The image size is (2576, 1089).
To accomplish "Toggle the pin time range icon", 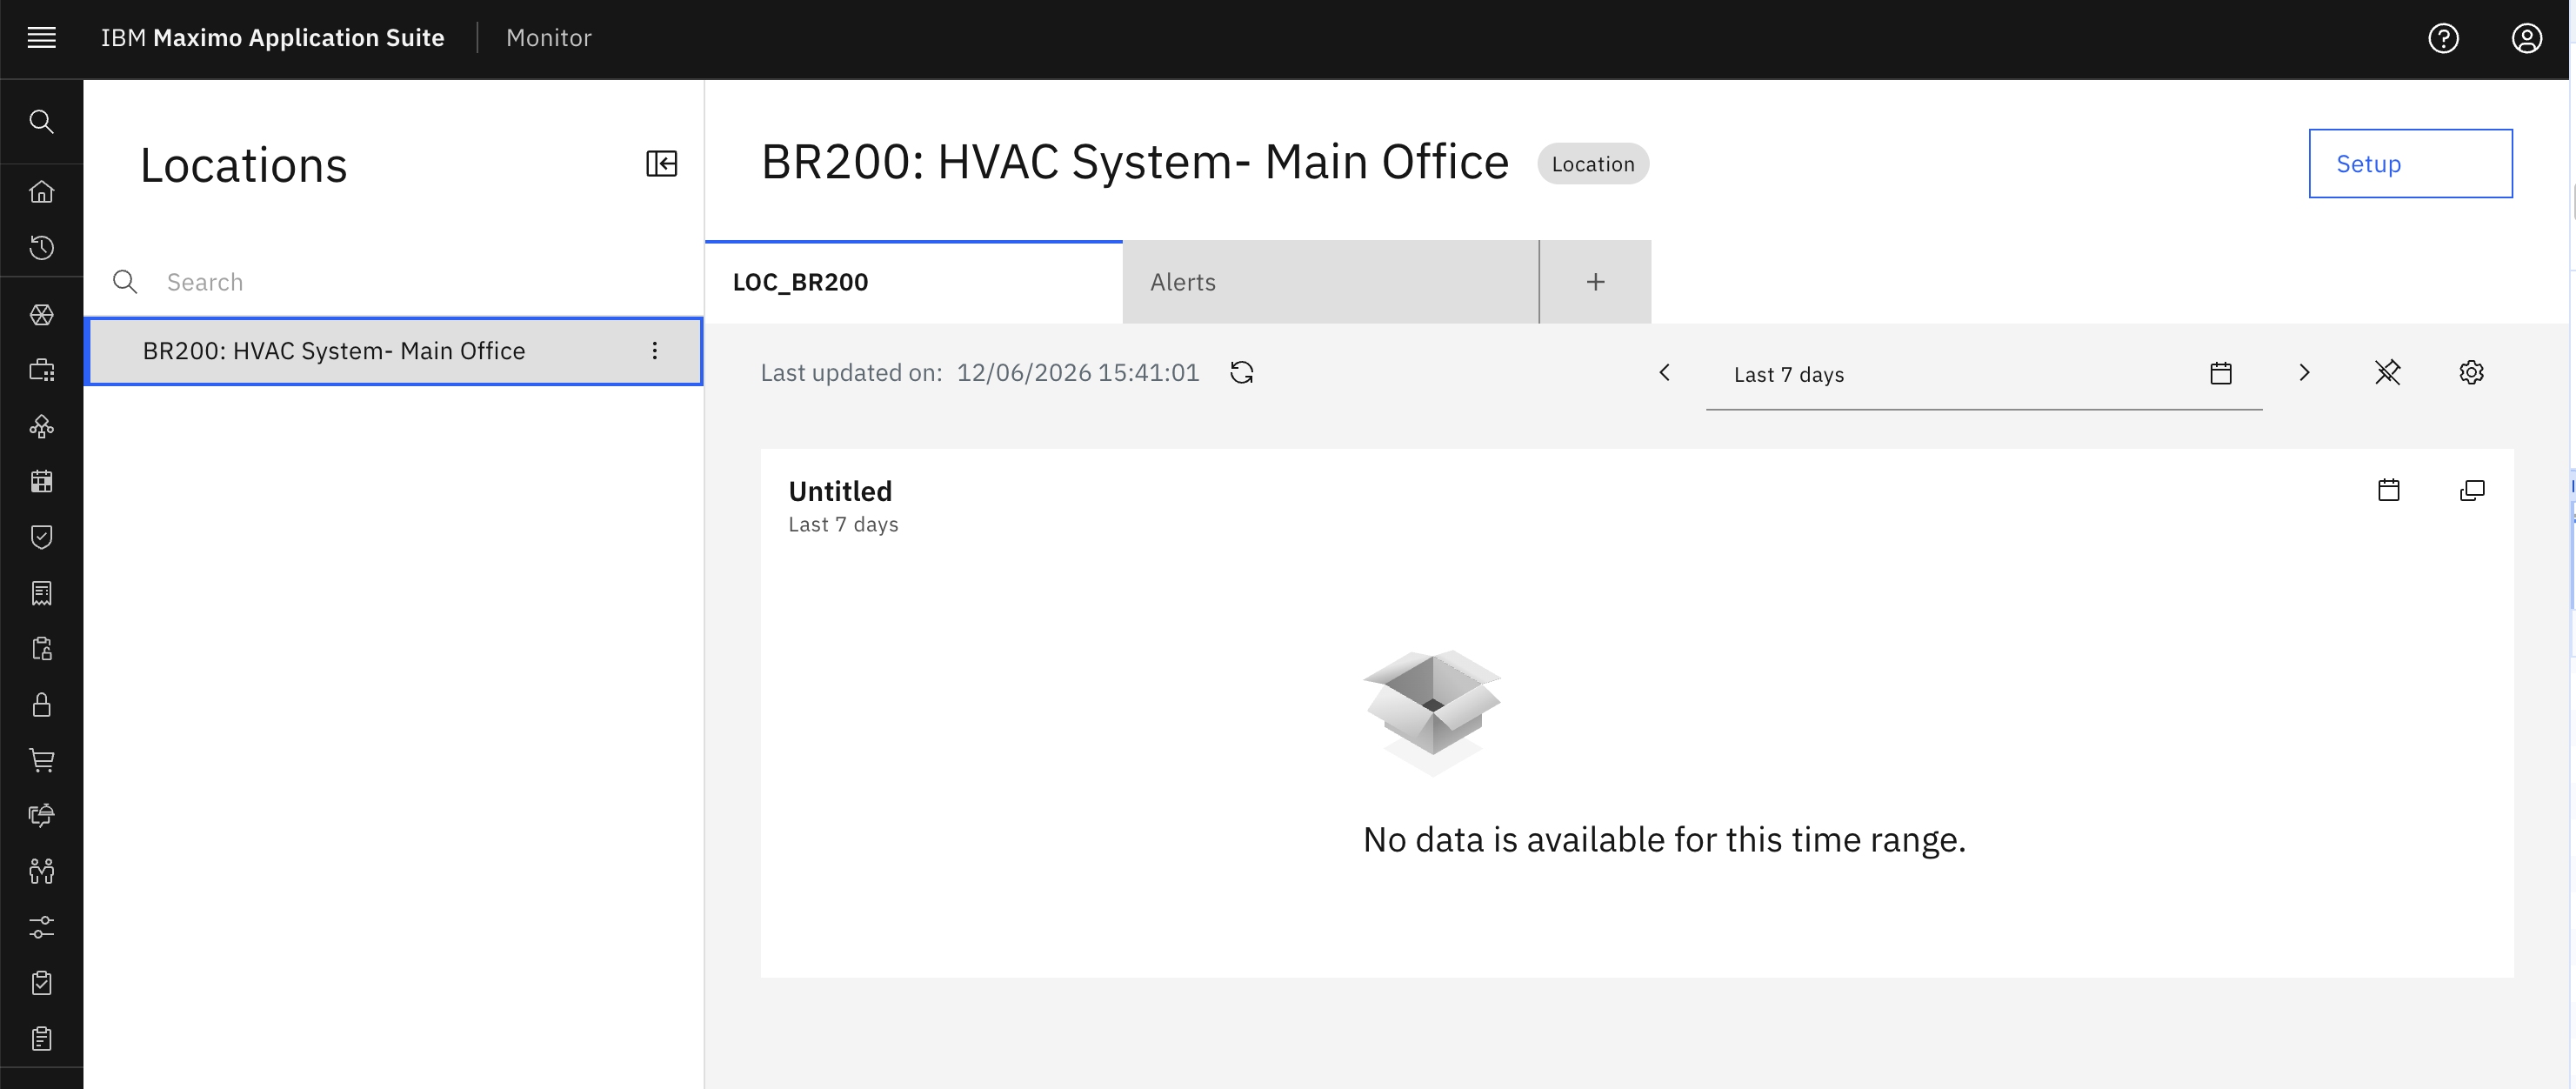I will [x=2387, y=373].
